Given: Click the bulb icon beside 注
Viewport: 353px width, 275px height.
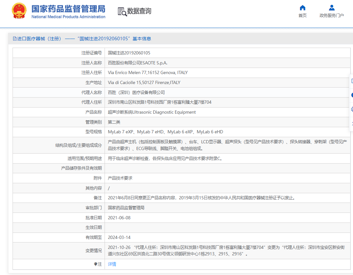Looking at the screenshot, I should 96,264.
